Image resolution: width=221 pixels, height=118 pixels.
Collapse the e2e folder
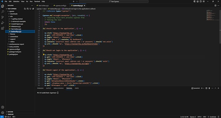tap(20, 16)
